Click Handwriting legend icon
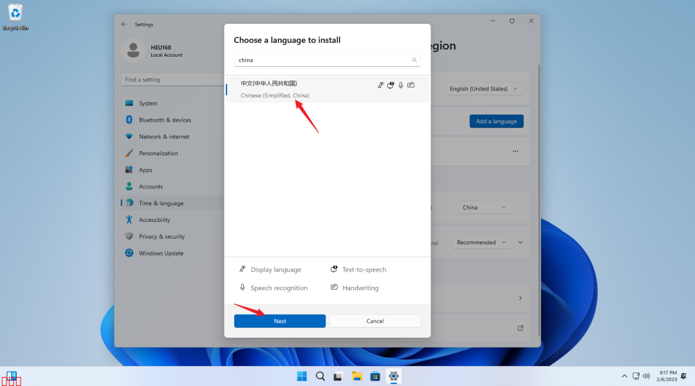Screen dimensions: 695x386 point(334,287)
